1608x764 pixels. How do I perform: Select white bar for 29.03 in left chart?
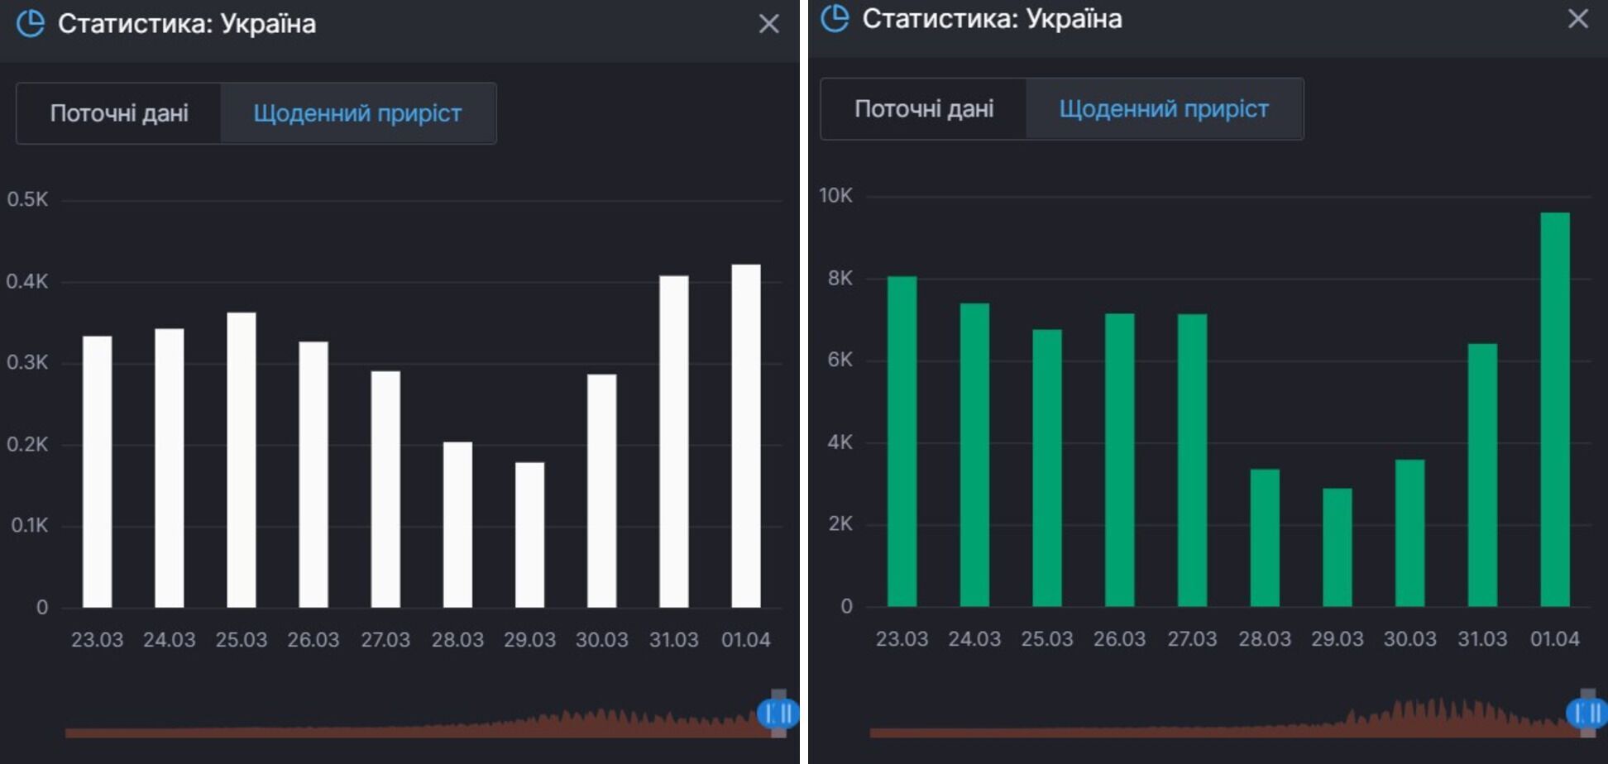pyautogui.click(x=530, y=534)
